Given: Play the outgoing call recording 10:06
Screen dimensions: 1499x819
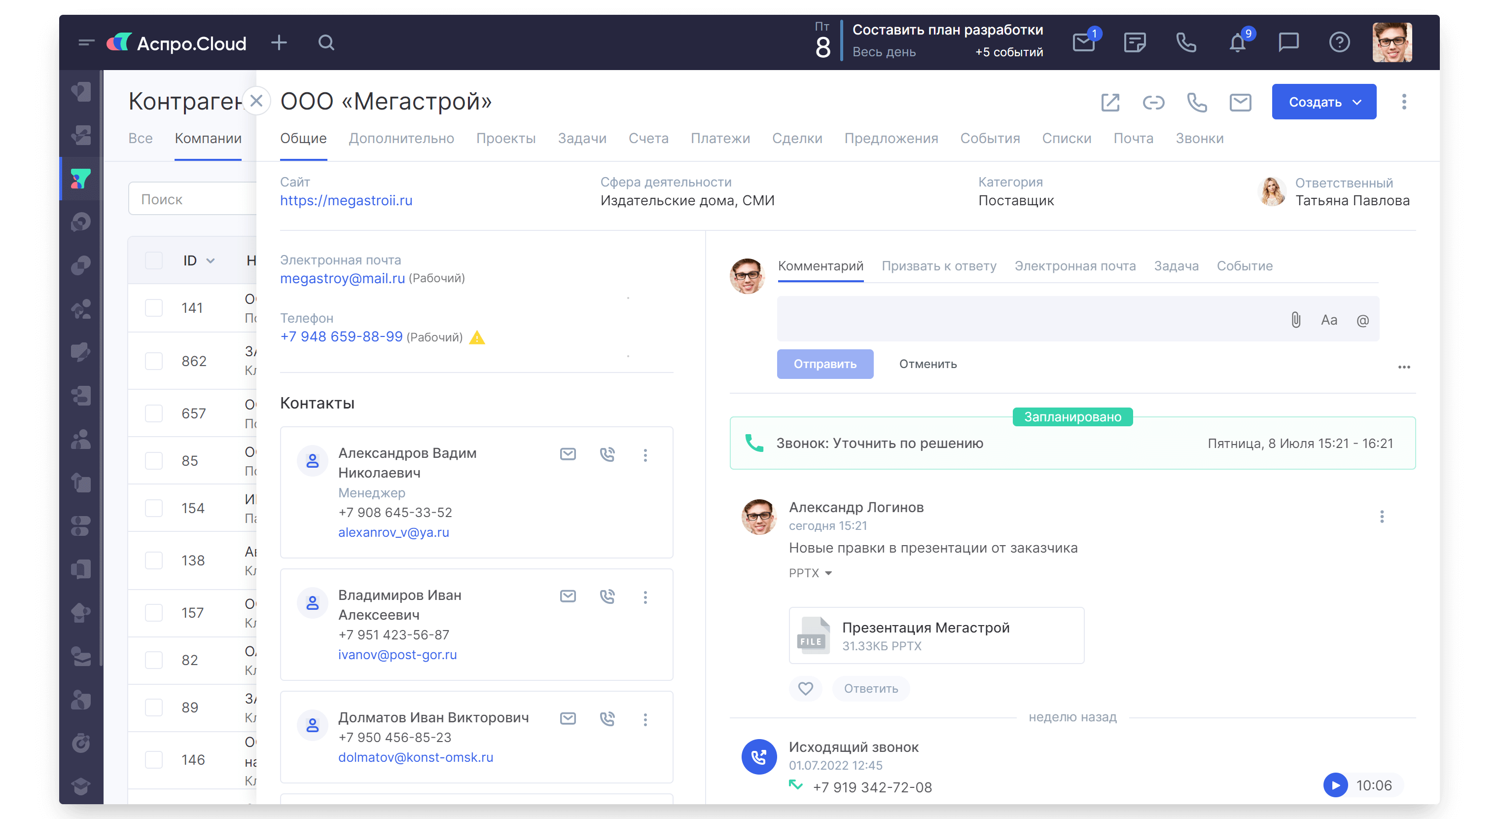Looking at the screenshot, I should pyautogui.click(x=1335, y=785).
